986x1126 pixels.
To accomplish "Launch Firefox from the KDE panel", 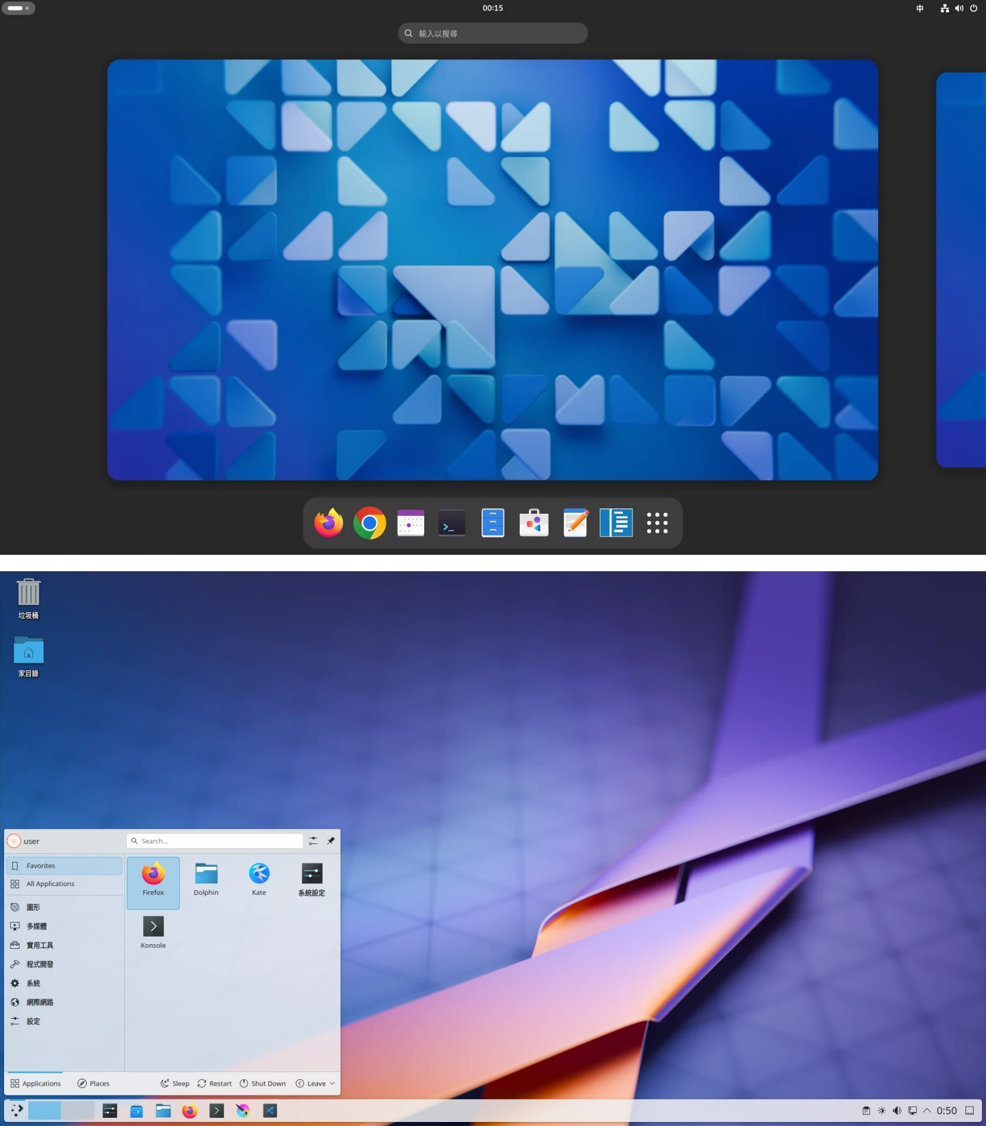I will coord(189,1110).
